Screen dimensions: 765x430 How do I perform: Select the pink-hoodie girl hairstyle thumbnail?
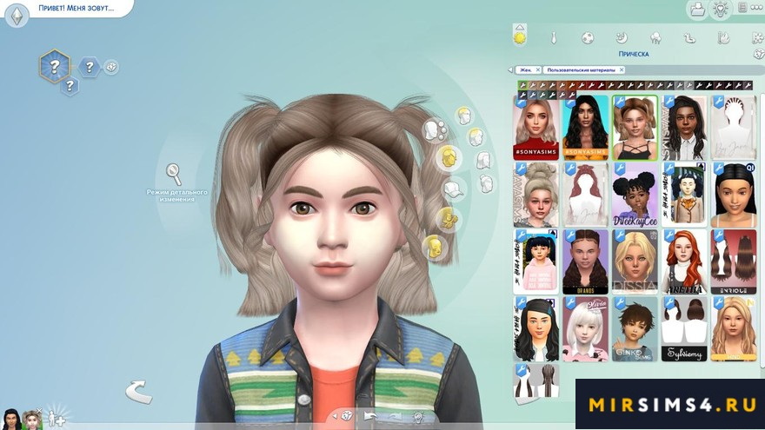tap(535, 261)
